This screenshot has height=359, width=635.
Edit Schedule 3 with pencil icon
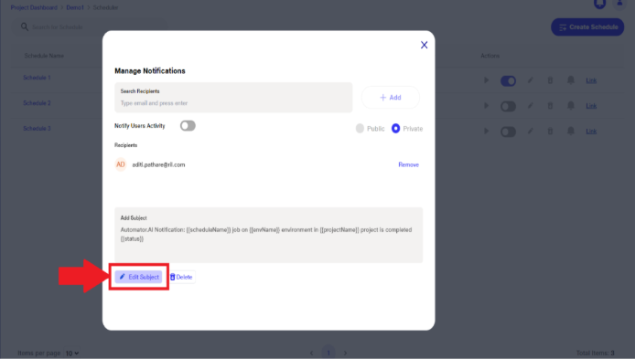point(530,132)
